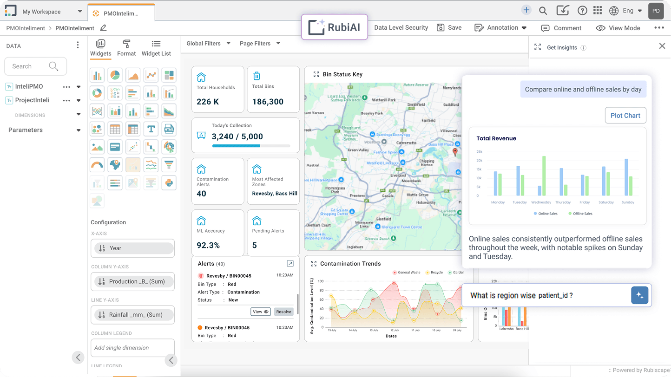Add a pie chart widget
This screenshot has width=671, height=377.
click(115, 75)
